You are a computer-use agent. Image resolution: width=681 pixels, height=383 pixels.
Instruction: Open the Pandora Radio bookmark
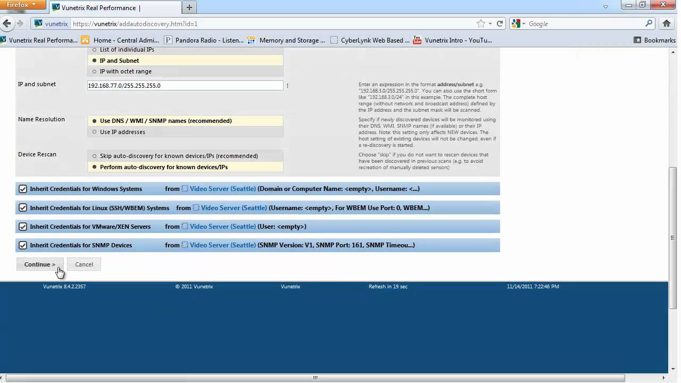[204, 40]
